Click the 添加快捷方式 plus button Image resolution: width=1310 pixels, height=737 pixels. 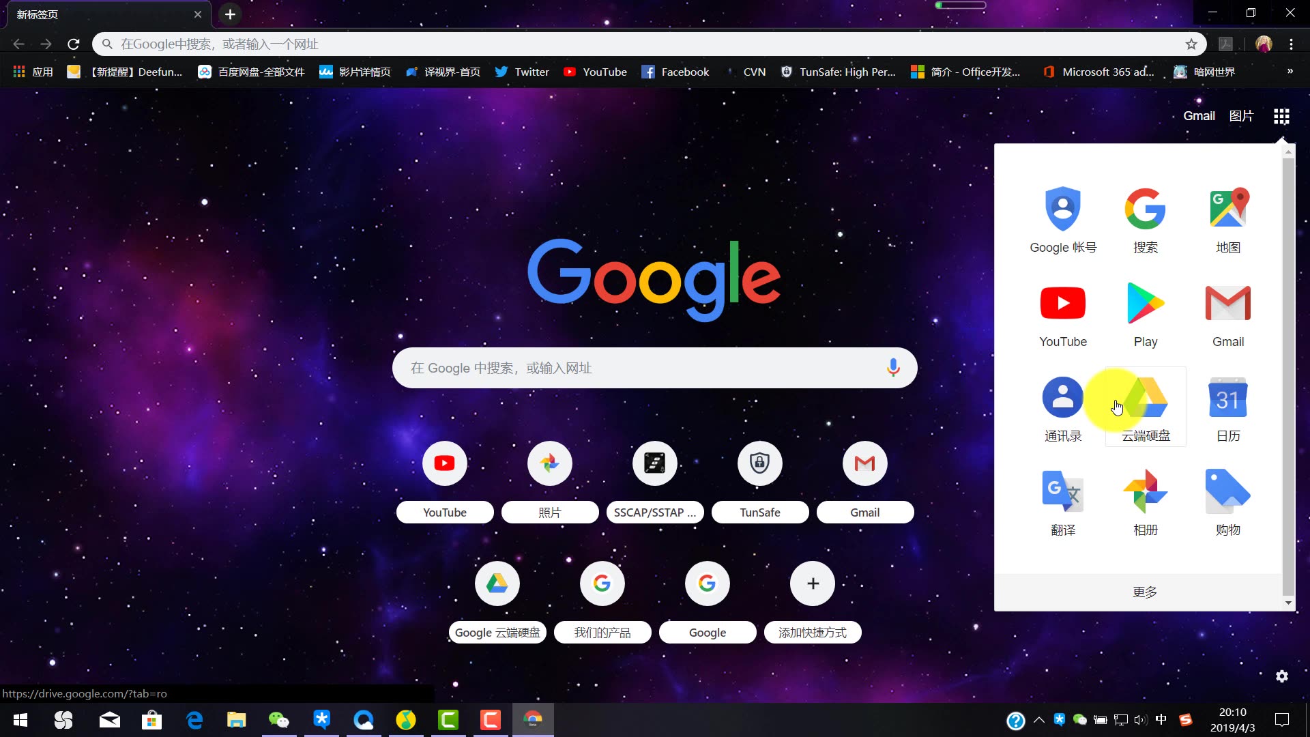point(813,583)
